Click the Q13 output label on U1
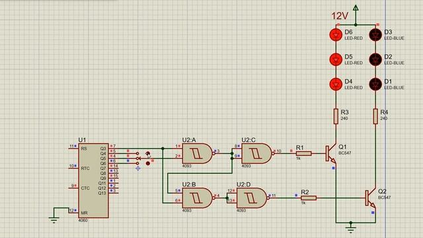 [x=102, y=193]
